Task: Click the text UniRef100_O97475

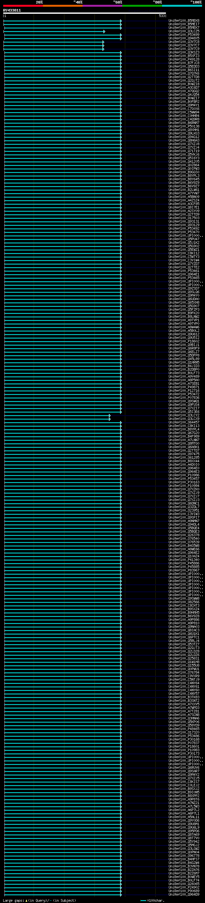Action: [184, 454]
